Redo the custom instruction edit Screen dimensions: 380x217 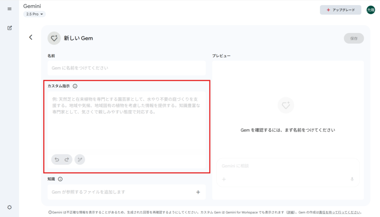67,159
